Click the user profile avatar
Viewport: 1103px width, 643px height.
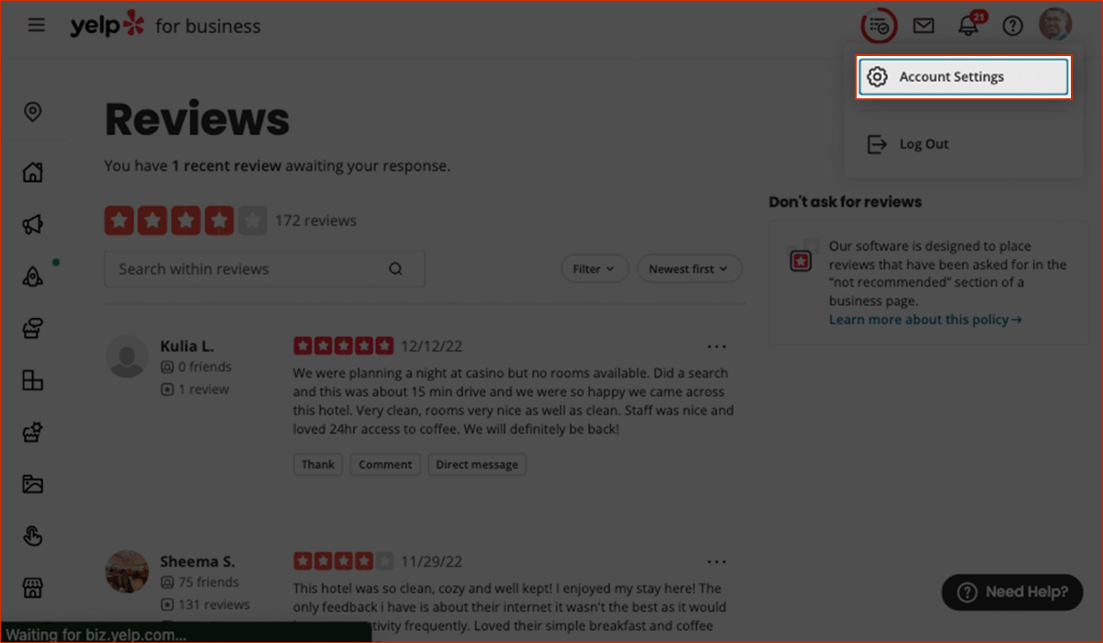[1055, 25]
